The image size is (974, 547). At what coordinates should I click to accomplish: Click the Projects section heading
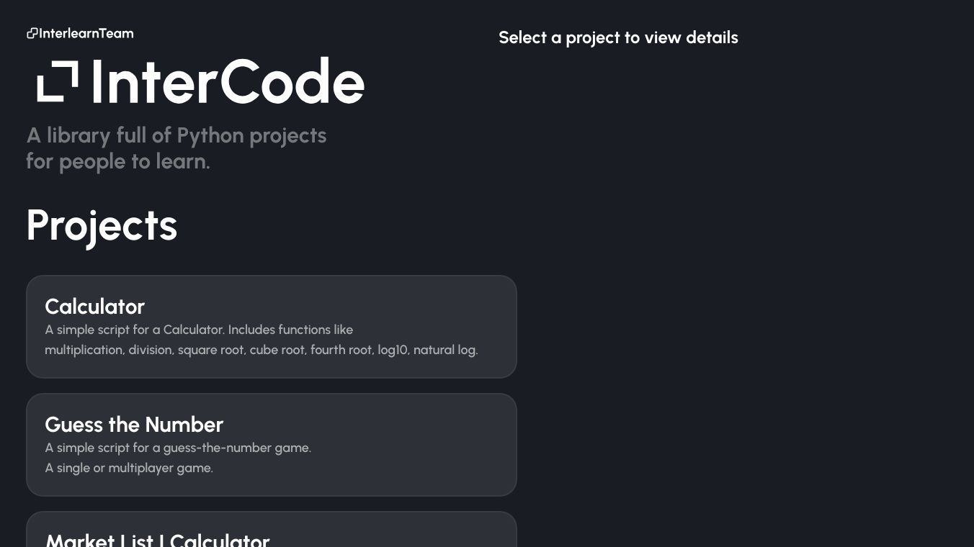[x=102, y=225]
